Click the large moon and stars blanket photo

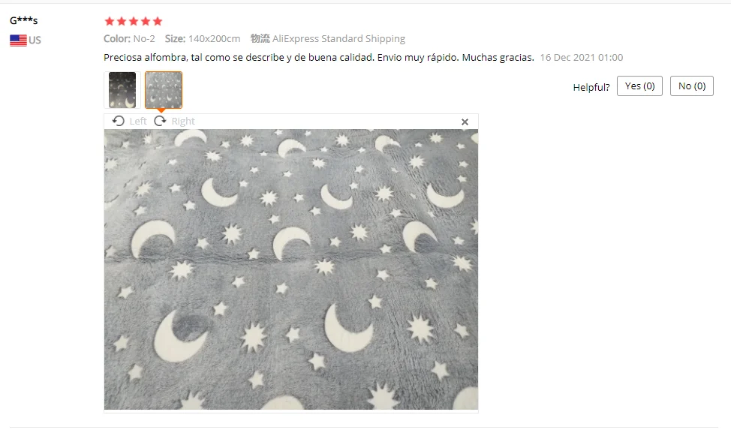pyautogui.click(x=291, y=269)
